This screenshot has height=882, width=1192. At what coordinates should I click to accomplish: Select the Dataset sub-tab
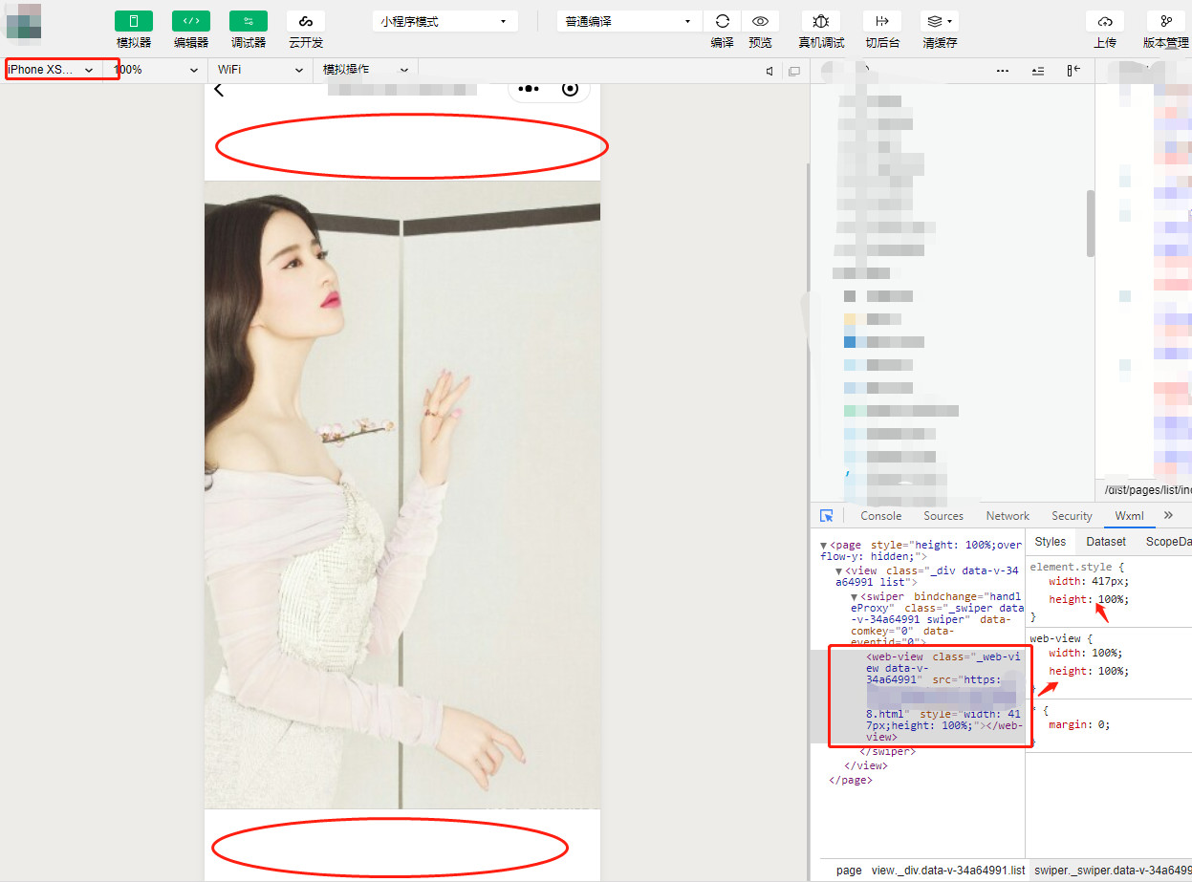click(1106, 541)
